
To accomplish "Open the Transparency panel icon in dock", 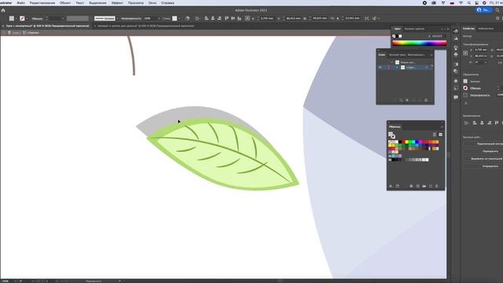I will coord(456,72).
